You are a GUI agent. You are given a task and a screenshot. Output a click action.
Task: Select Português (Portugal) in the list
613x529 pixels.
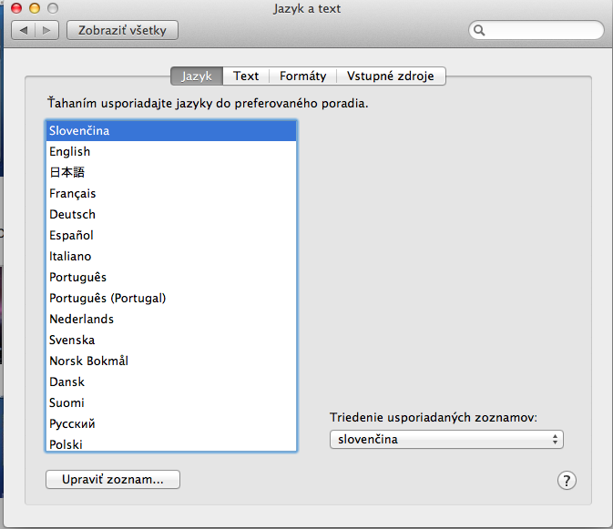coord(171,298)
